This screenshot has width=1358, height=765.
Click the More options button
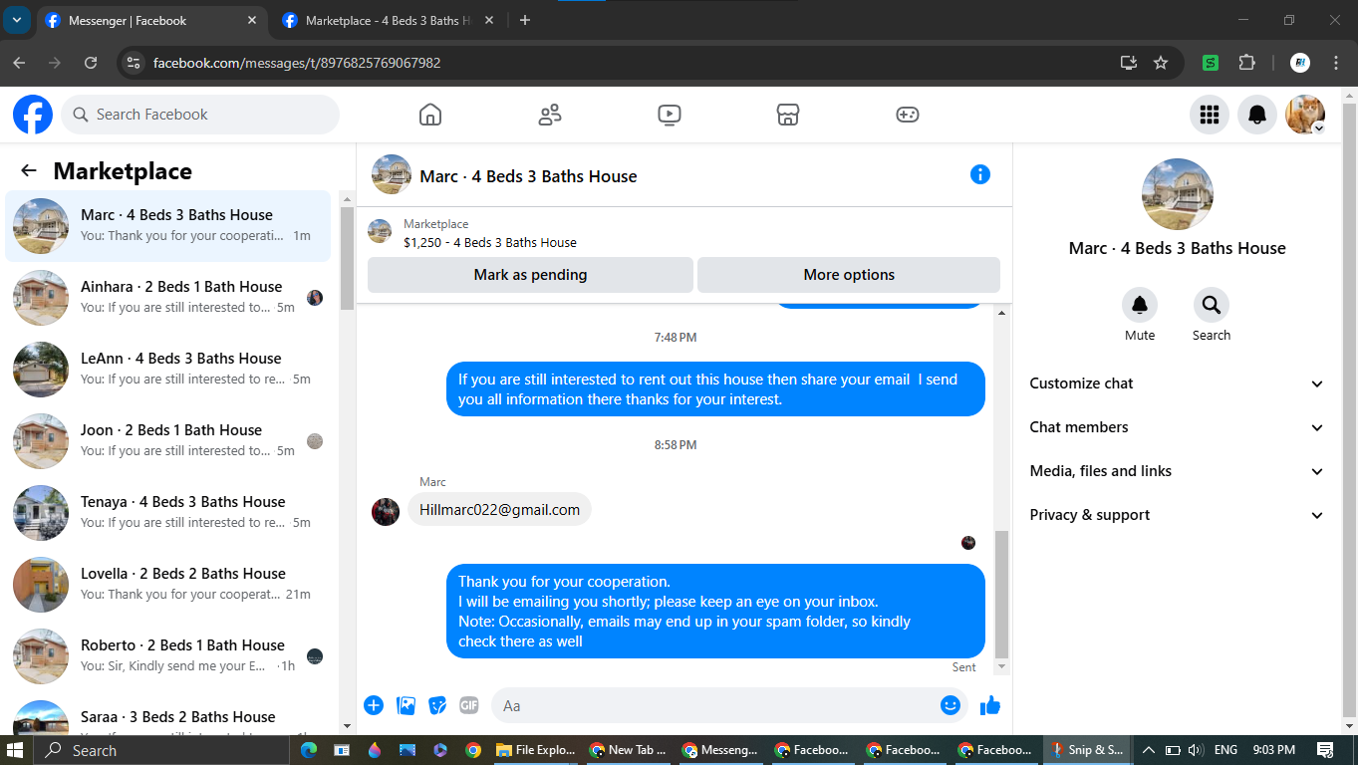[x=849, y=275]
